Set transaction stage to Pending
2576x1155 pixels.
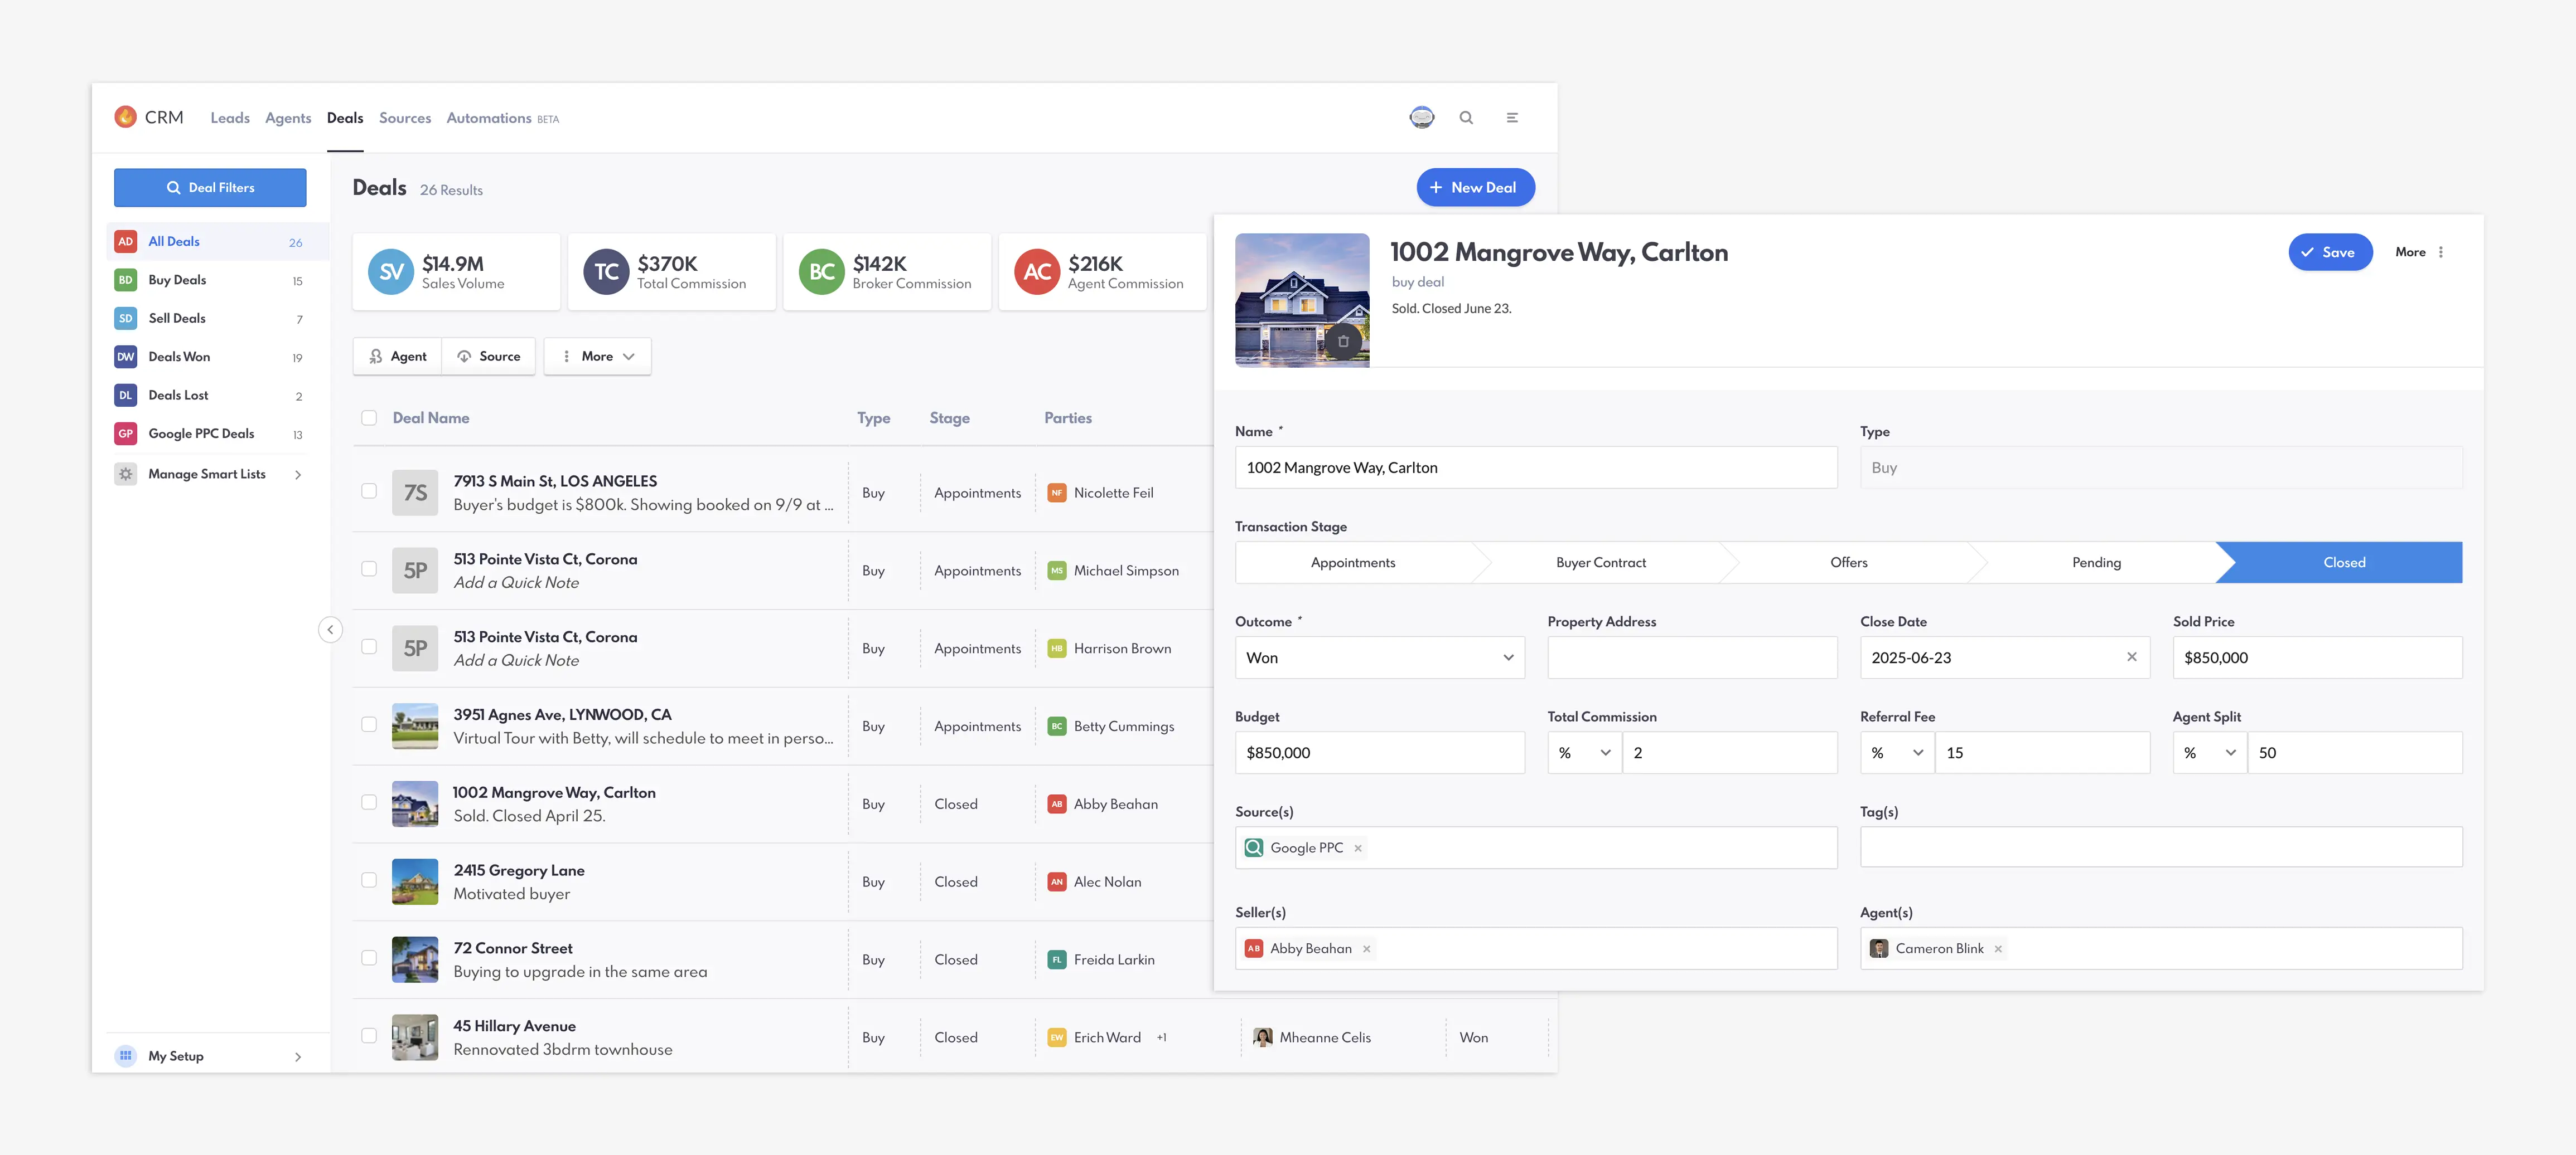pyautogui.click(x=2096, y=563)
